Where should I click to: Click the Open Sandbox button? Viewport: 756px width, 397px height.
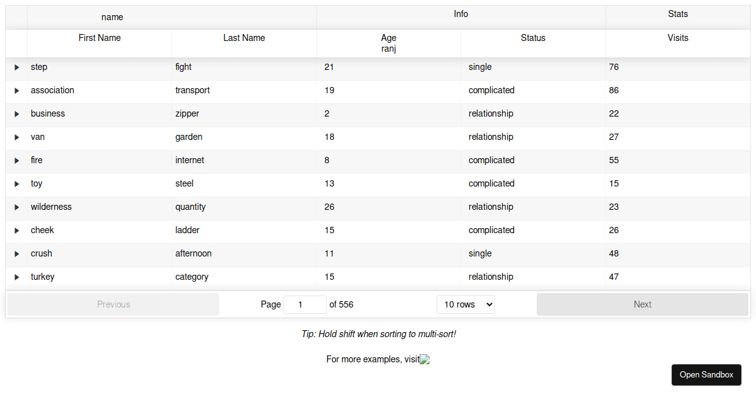tap(706, 374)
